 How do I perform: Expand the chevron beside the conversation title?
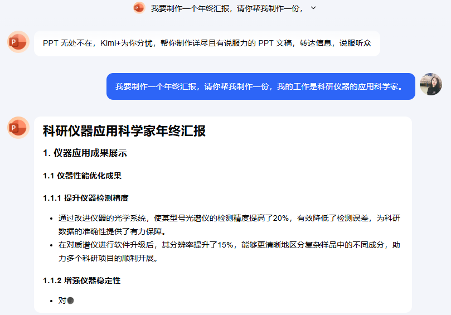(313, 8)
